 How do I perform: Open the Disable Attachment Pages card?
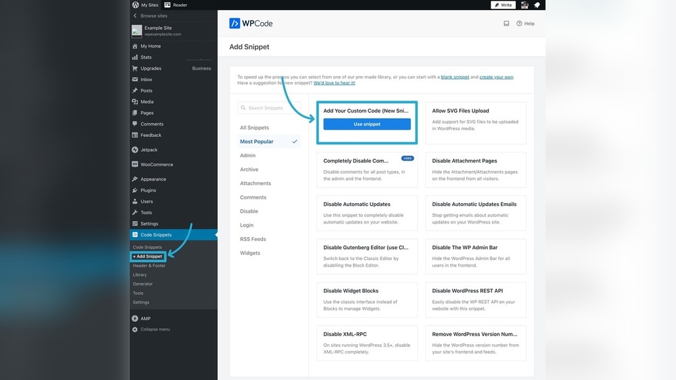(x=475, y=170)
